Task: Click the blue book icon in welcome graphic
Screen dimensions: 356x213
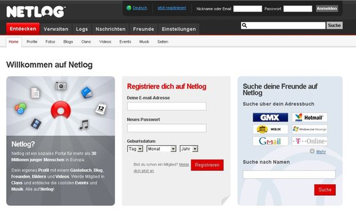Action: point(87,93)
